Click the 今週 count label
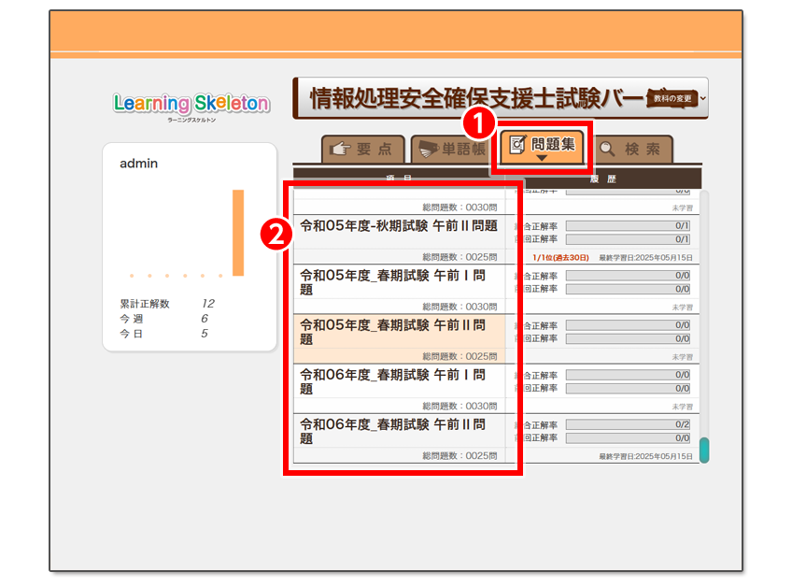The image size is (792, 587). coord(132,319)
